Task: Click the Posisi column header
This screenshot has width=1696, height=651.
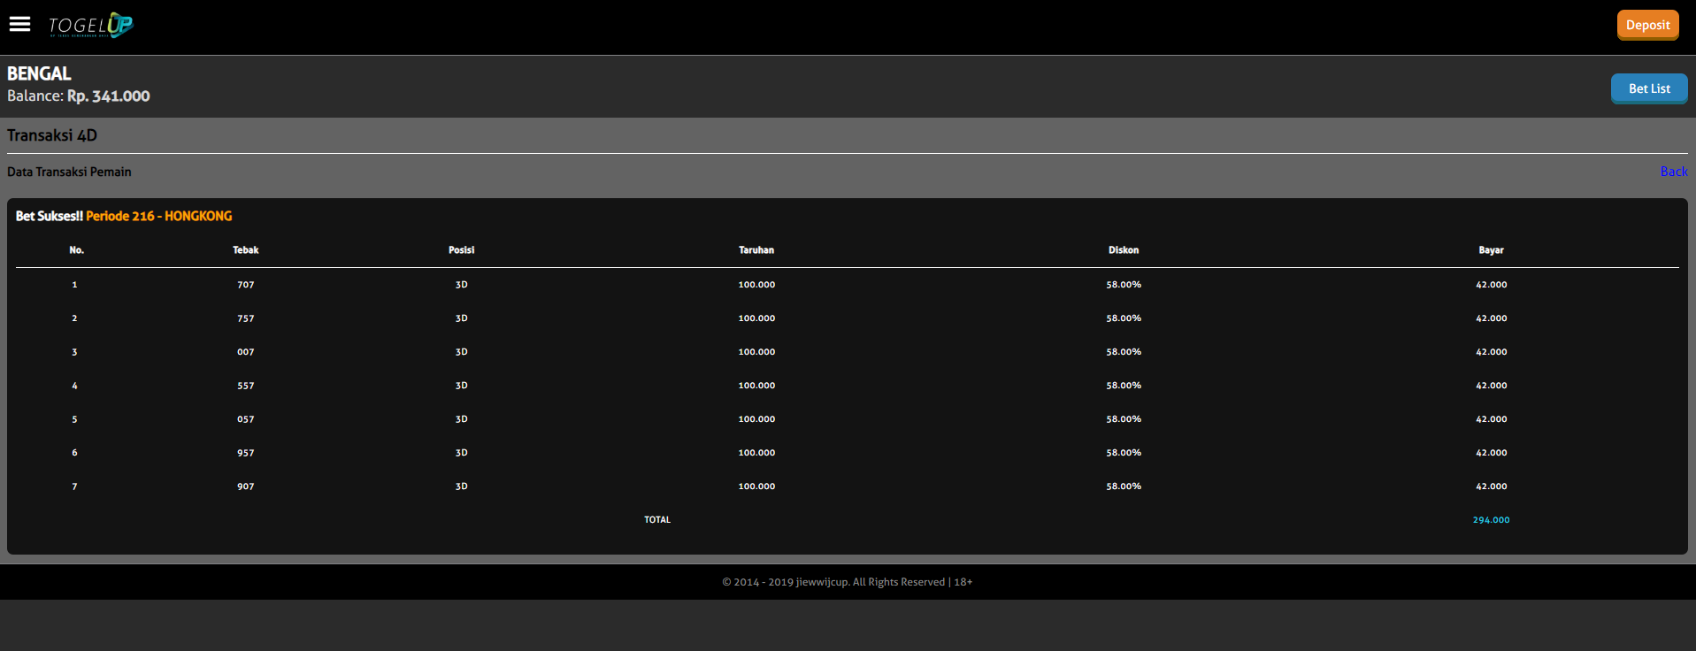Action: pos(461,250)
